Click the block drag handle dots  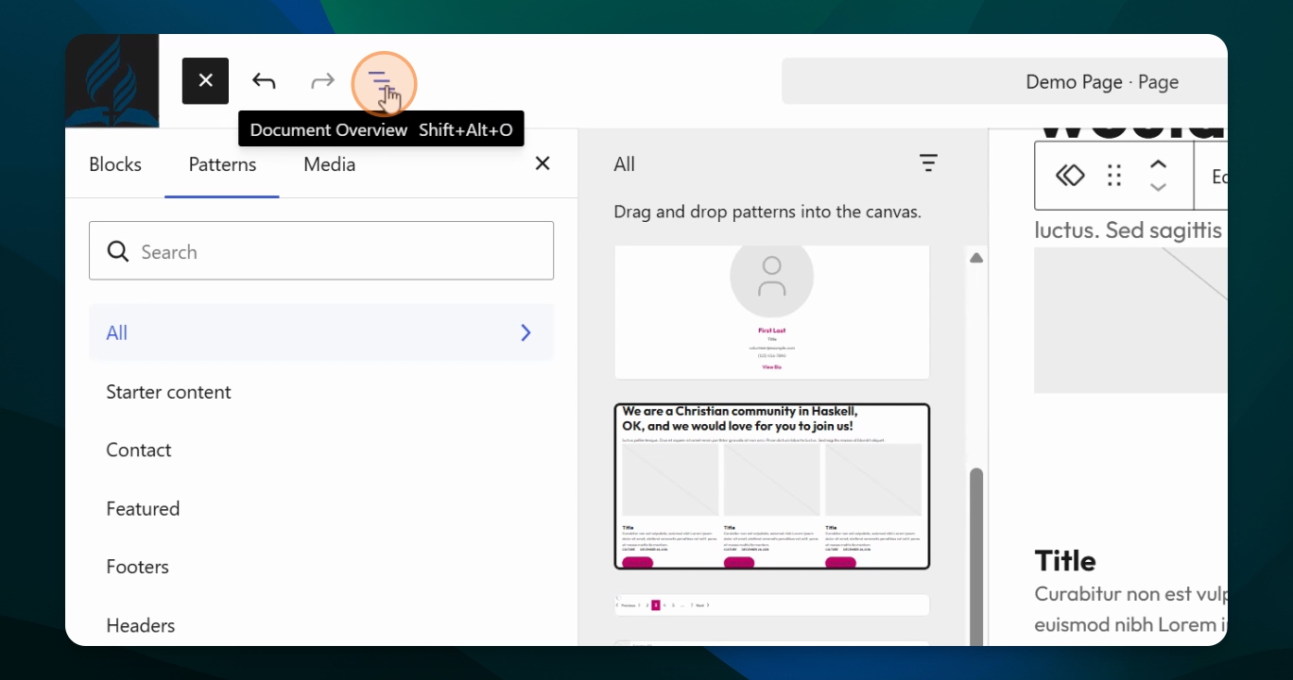tap(1114, 176)
